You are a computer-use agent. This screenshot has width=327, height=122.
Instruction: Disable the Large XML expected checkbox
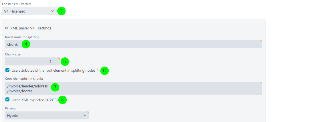pos(7,99)
